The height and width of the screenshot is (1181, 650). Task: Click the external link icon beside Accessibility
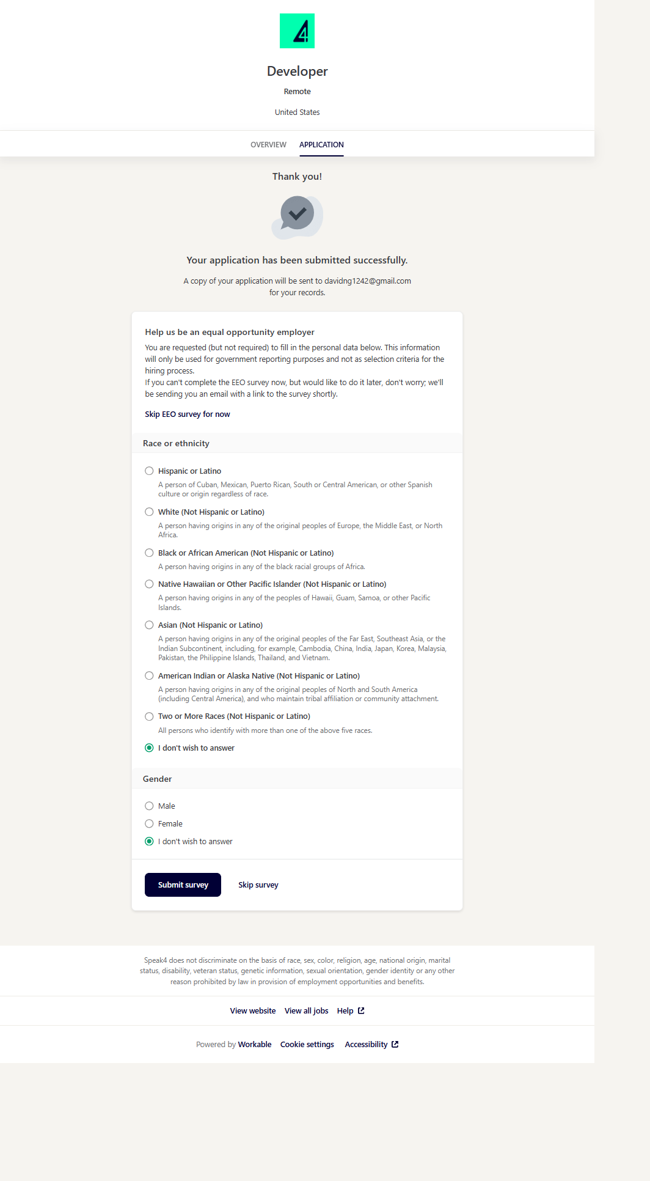click(x=395, y=1044)
